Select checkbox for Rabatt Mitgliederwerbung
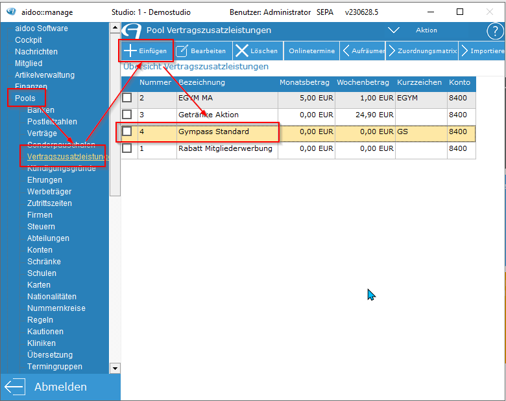This screenshot has height=401, width=506. tap(127, 148)
